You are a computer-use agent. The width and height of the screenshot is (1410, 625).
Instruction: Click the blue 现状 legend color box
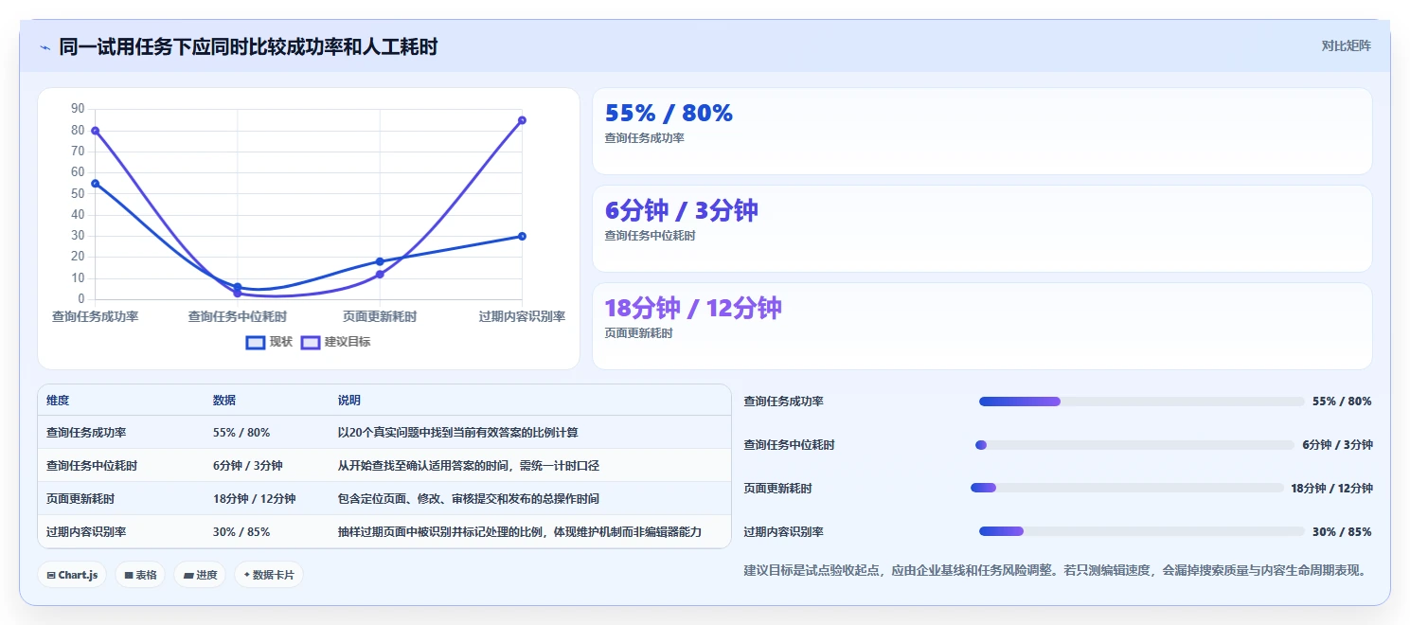[255, 342]
